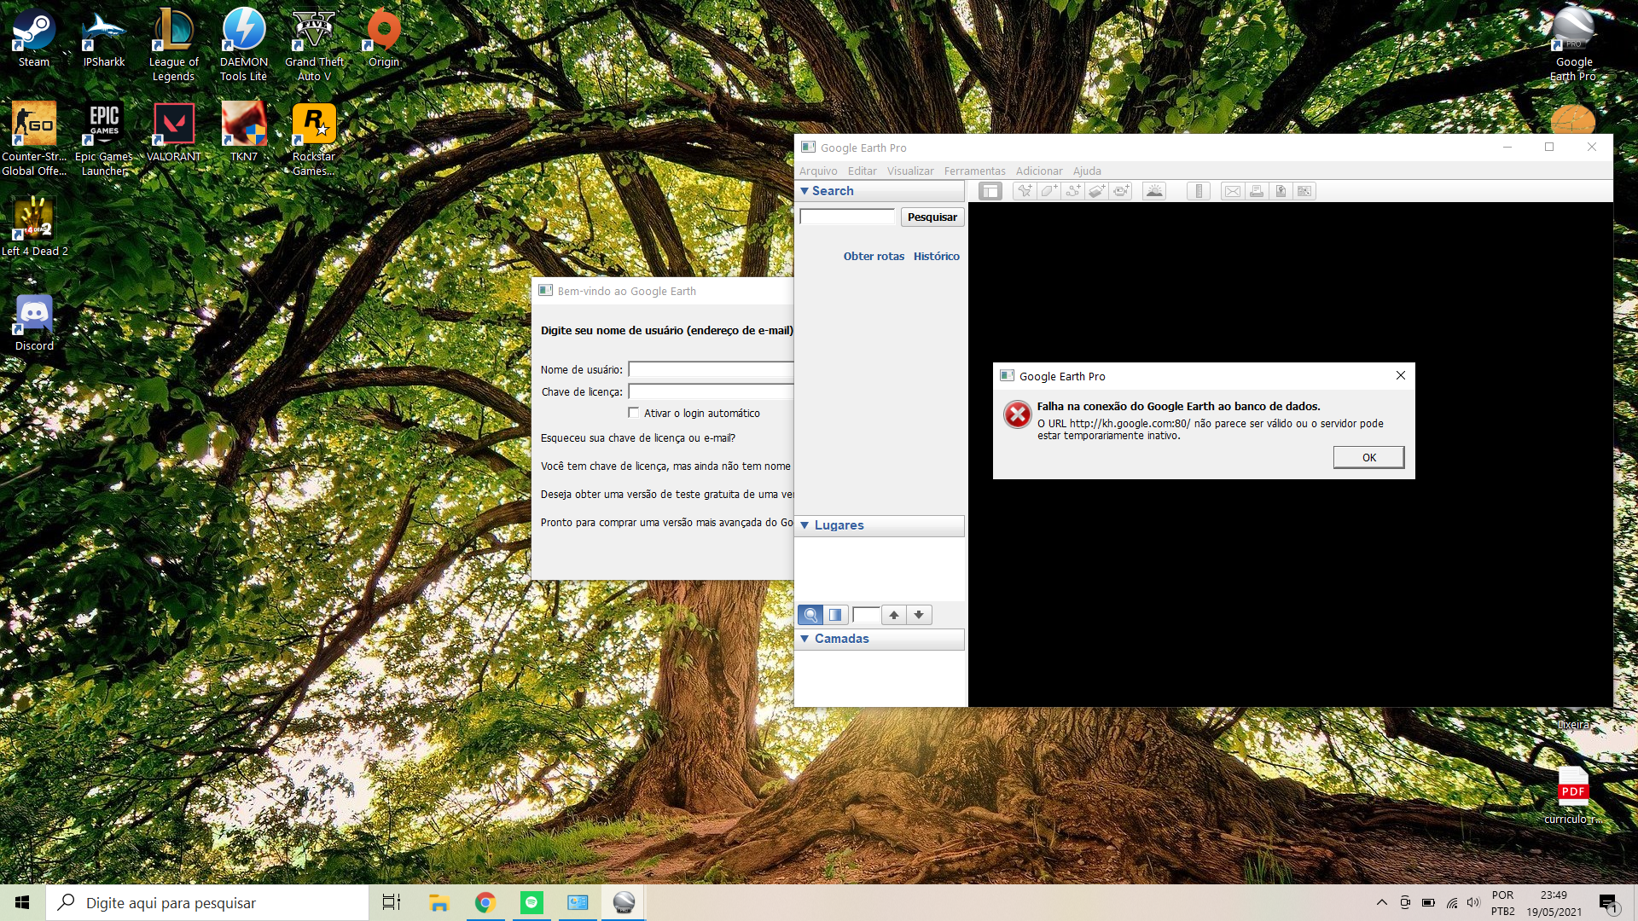Enable 'Ativar o login automático' checkbox

point(633,413)
